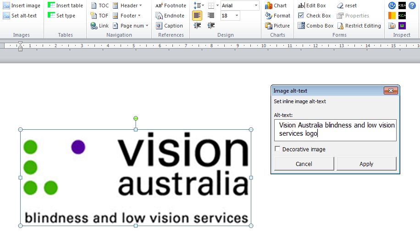
Task: Open the font size 18 dropdown
Action: click(x=237, y=16)
